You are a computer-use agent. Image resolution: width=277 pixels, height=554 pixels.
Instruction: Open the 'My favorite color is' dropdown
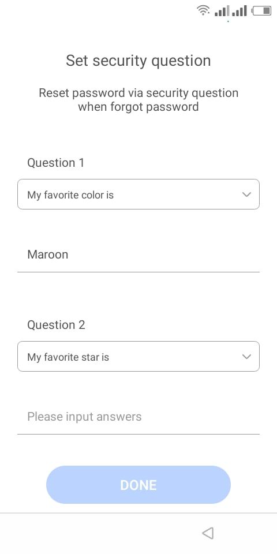[x=138, y=194]
